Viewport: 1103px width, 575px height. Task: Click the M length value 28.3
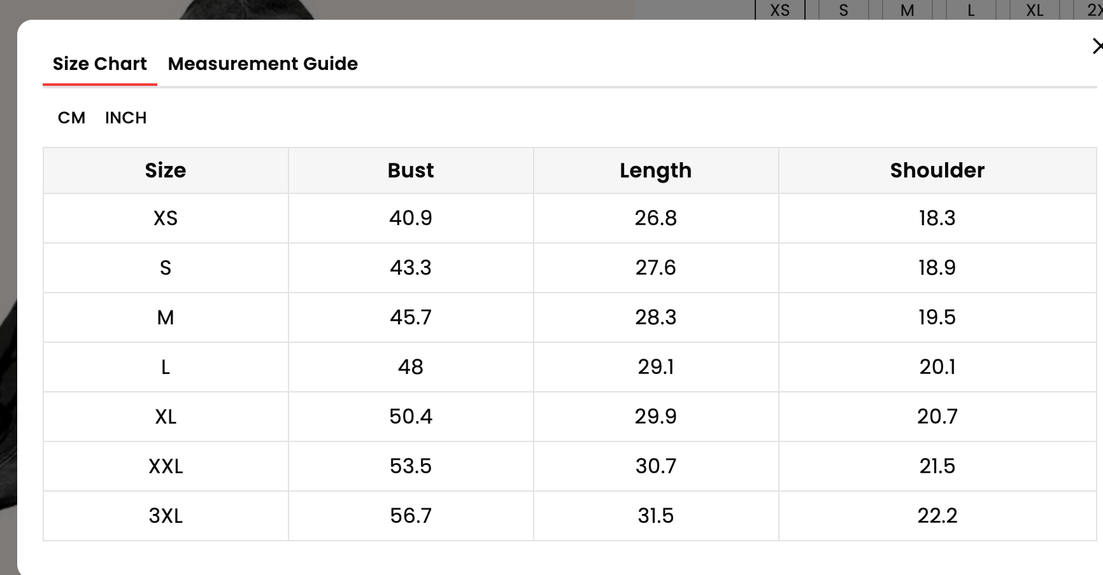655,317
